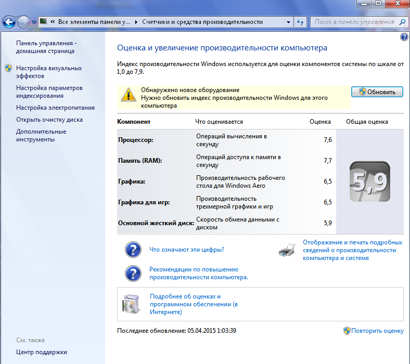Open 'Настройка электропитания' link
Screen dimensions: 410x364
55,108
